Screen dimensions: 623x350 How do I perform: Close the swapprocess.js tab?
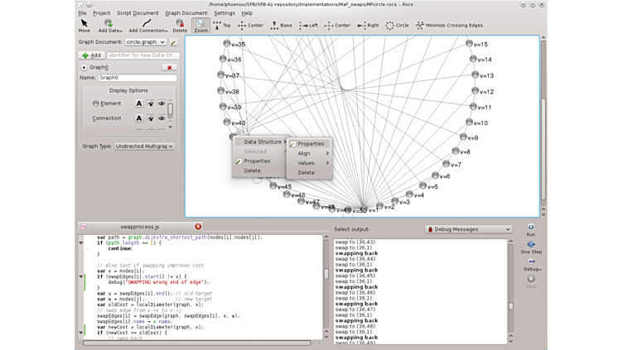tap(198, 226)
